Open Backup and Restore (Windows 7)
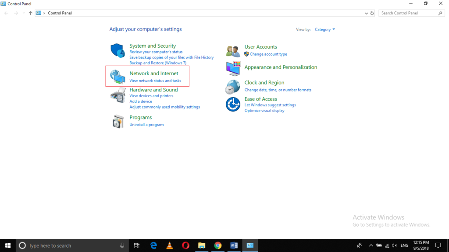 pyautogui.click(x=158, y=63)
